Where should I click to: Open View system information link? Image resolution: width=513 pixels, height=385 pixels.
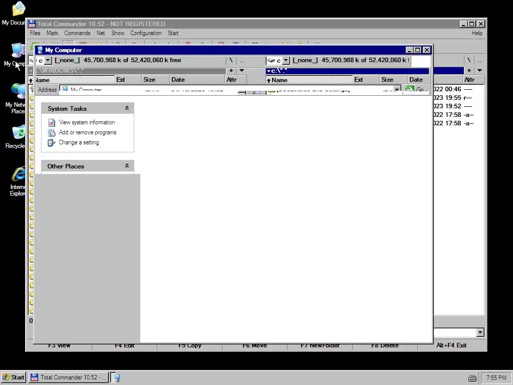(87, 122)
